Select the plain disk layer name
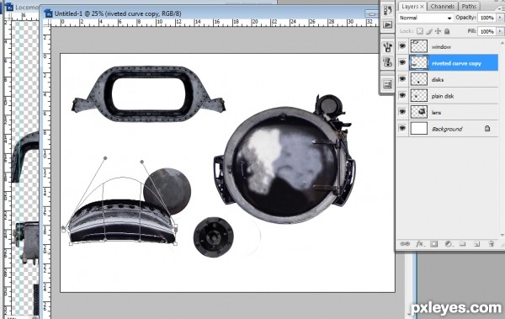Image resolution: width=505 pixels, height=319 pixels. pyautogui.click(x=443, y=96)
